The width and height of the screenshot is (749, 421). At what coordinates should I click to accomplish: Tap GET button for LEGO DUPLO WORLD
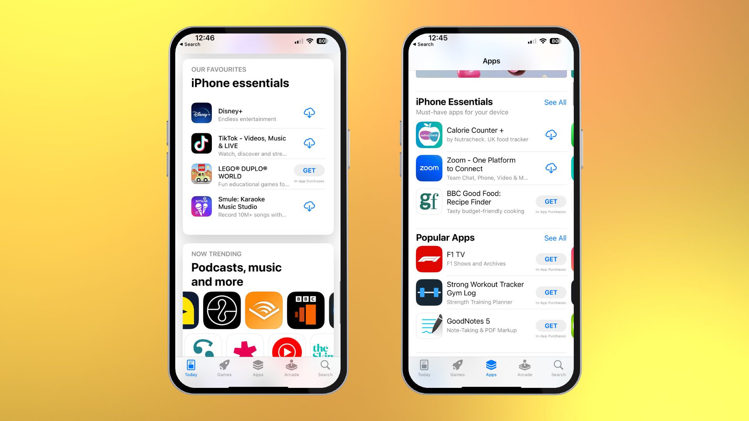pos(309,170)
